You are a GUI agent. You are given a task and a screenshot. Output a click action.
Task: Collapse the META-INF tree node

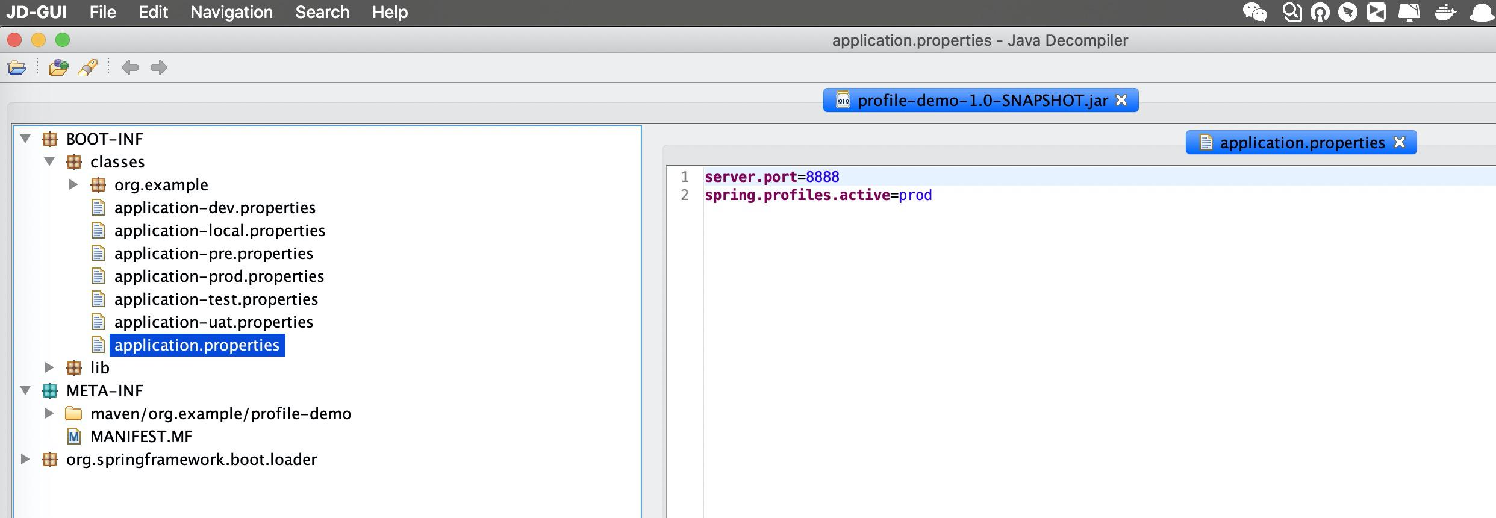[x=25, y=391]
